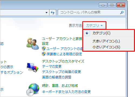135x97 pixels.
Task: Click the refresh arrows button
Action: (x=53, y=12)
